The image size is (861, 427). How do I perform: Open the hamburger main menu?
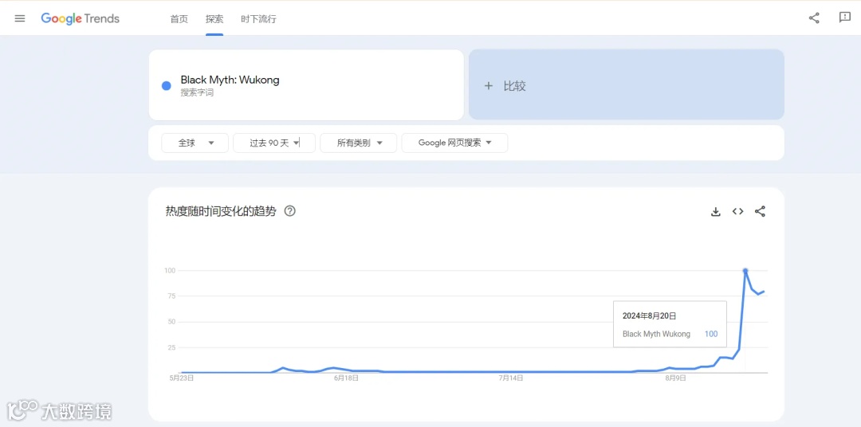[20, 18]
